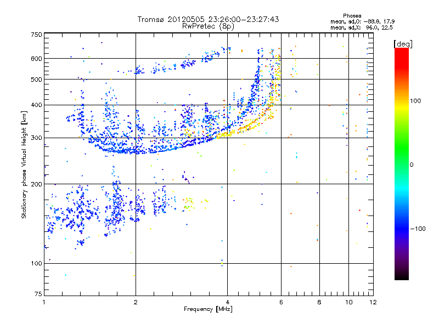
Task: Click the y-axis label "75"
Action: (38, 294)
